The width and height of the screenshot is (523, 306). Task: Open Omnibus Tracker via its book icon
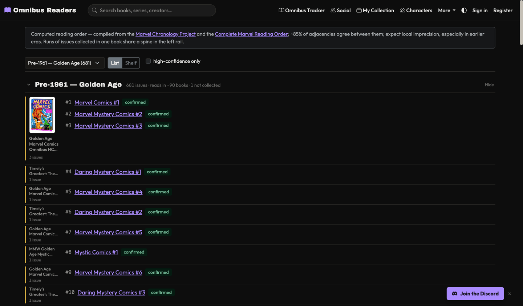click(281, 11)
